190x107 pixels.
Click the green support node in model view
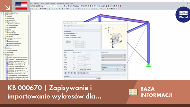(148, 65)
